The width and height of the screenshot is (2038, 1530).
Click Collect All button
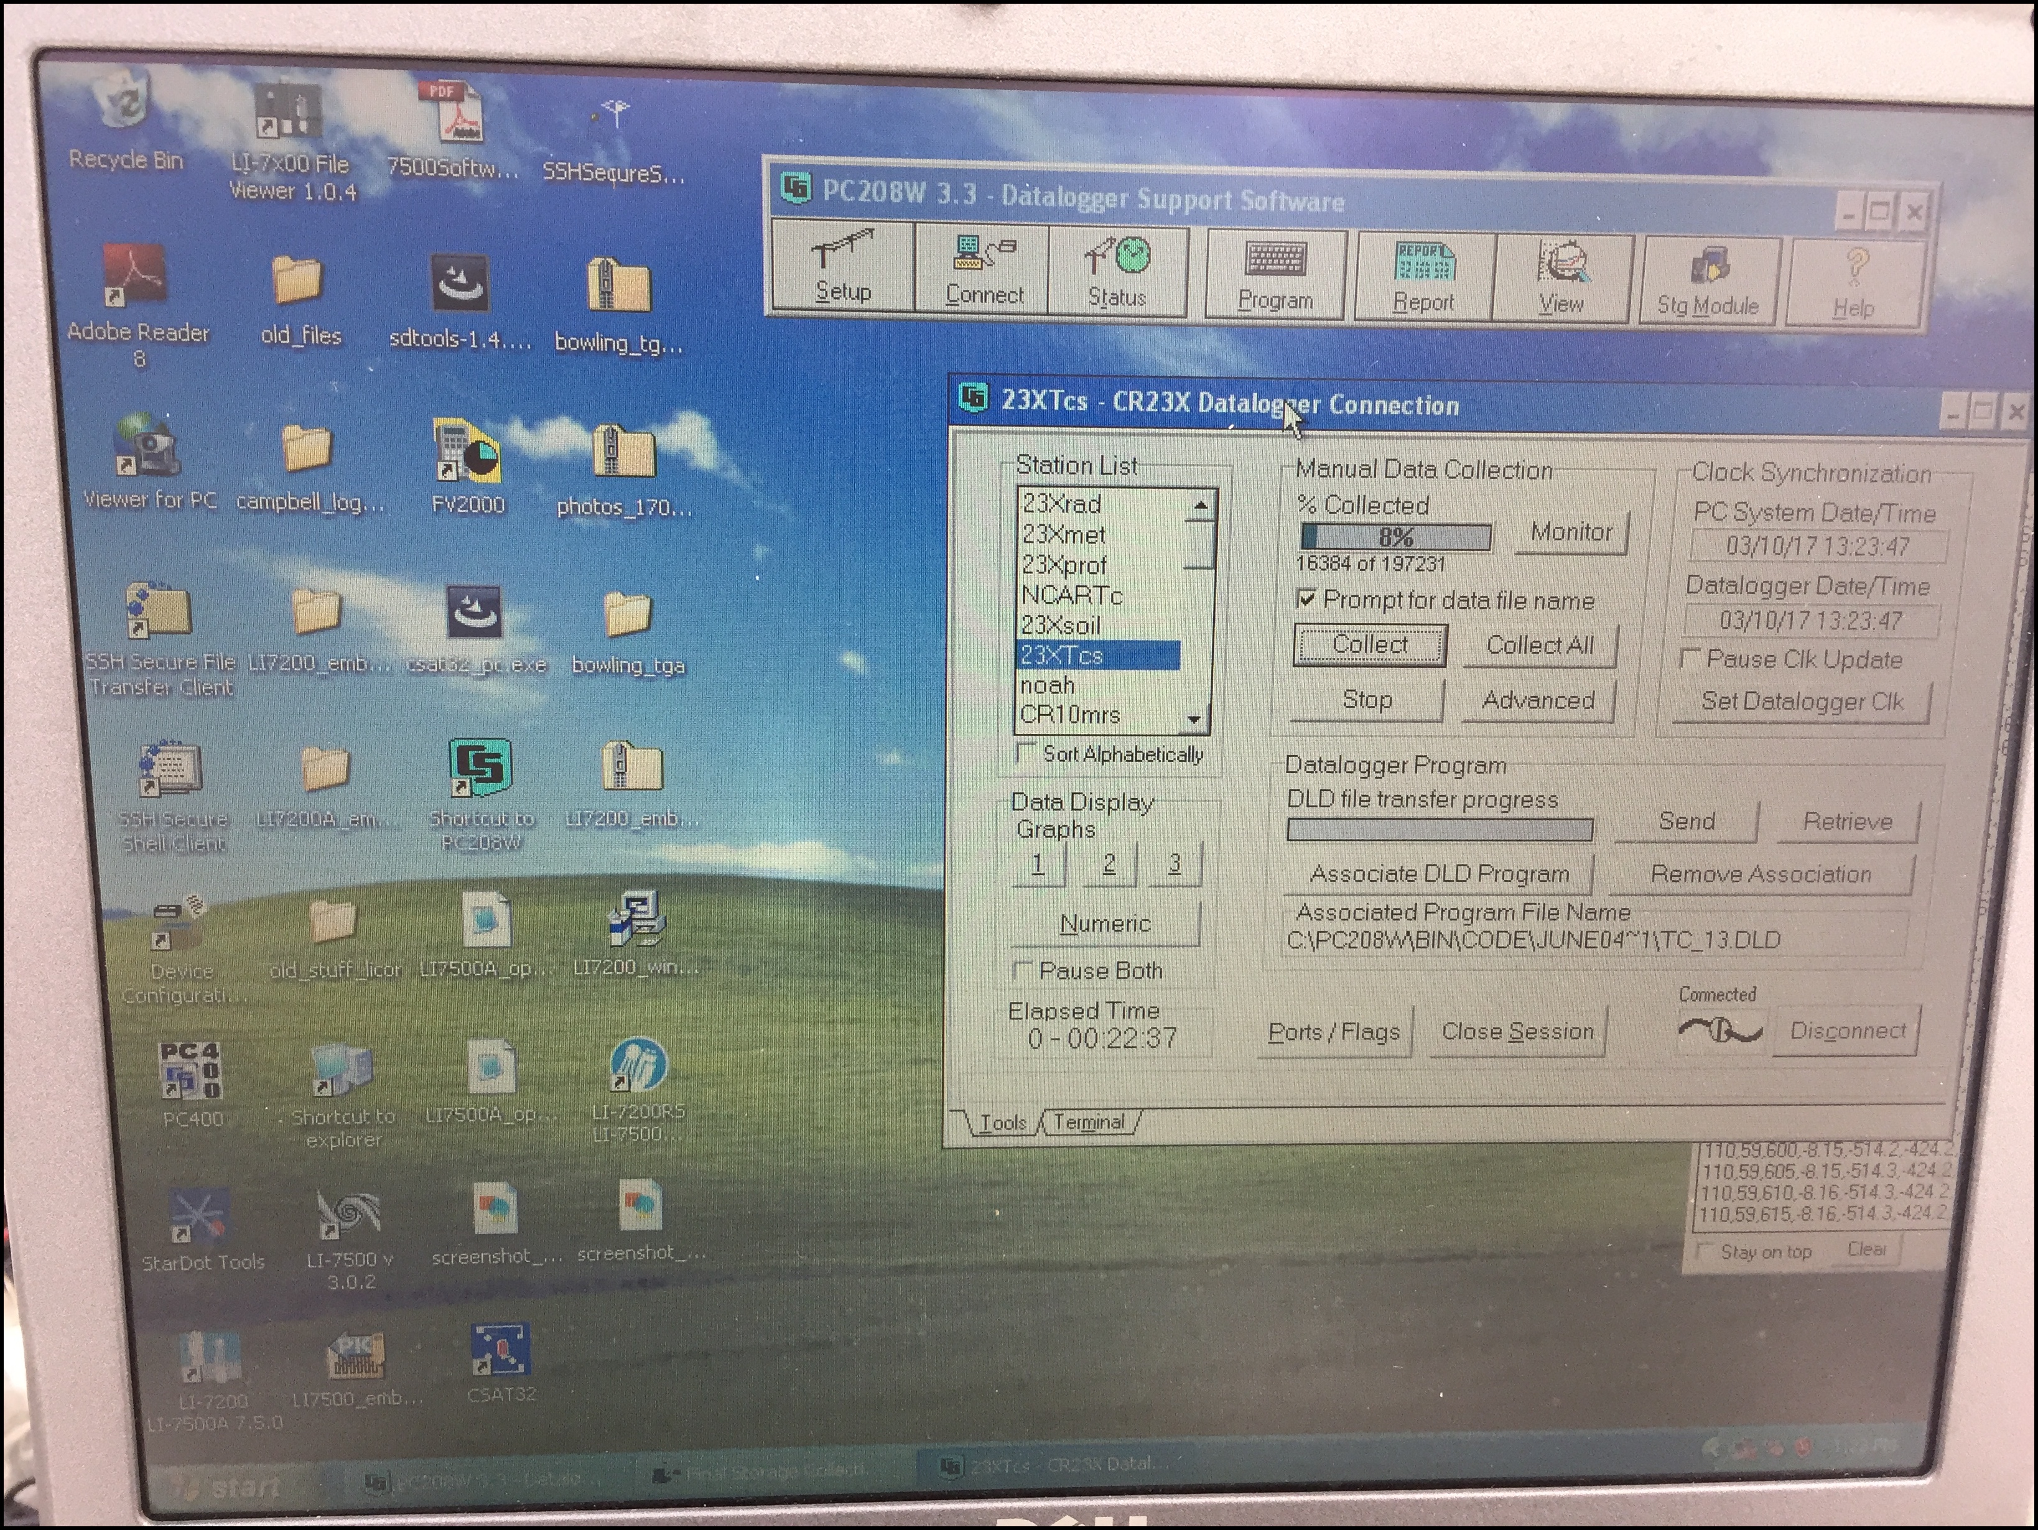1540,645
